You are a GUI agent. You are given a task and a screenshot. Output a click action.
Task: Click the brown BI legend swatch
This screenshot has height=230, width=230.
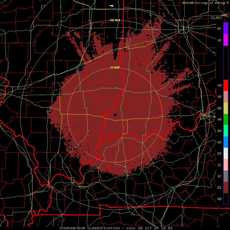(x=226, y=188)
